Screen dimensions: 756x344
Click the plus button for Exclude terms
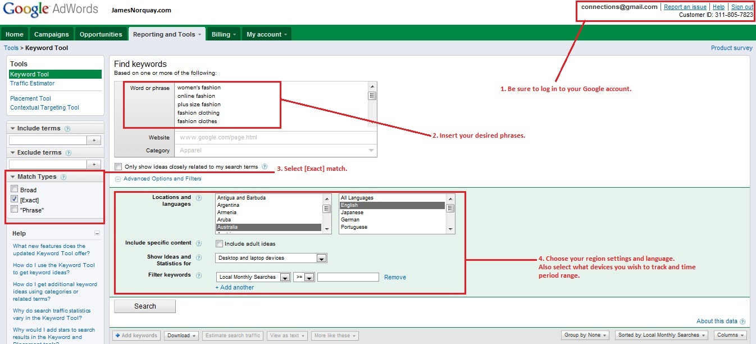click(94, 164)
